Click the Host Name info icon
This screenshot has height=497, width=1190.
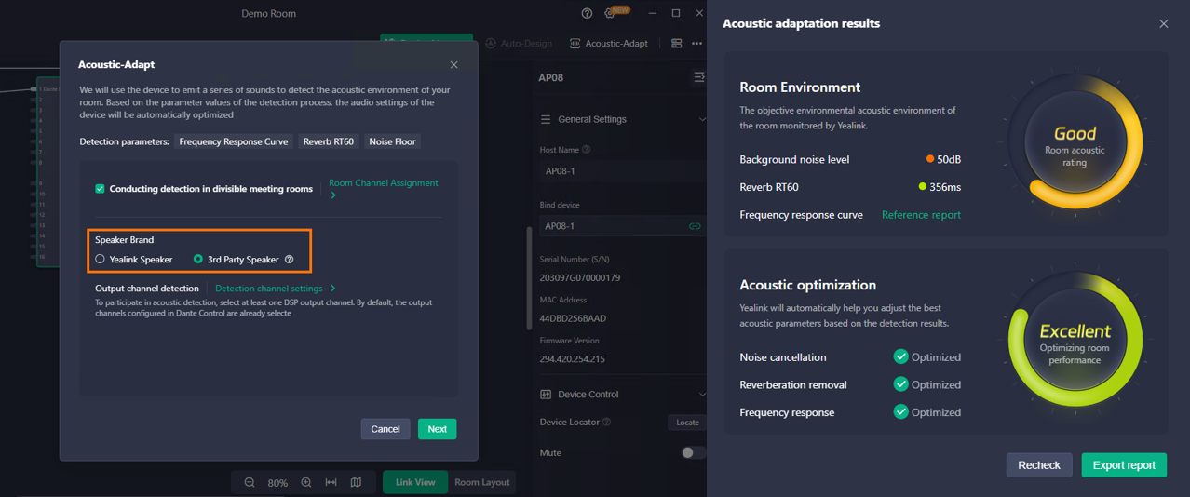coord(586,149)
